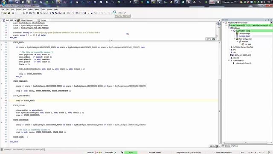Save the project with the disk icon

click(x=9, y=13)
